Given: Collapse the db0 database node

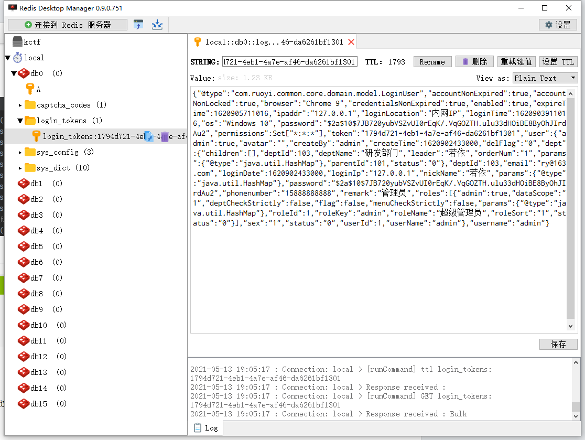Looking at the screenshot, I should [14, 73].
